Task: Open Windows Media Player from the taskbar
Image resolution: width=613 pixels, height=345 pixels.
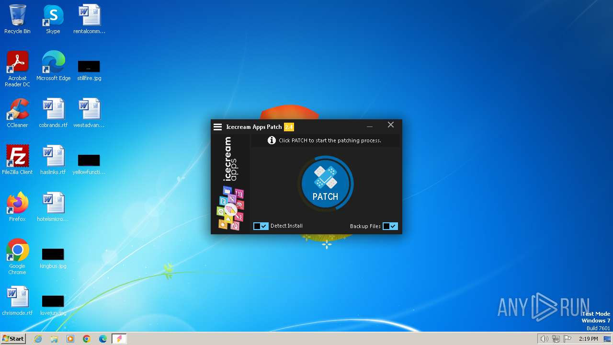Action: (70, 339)
